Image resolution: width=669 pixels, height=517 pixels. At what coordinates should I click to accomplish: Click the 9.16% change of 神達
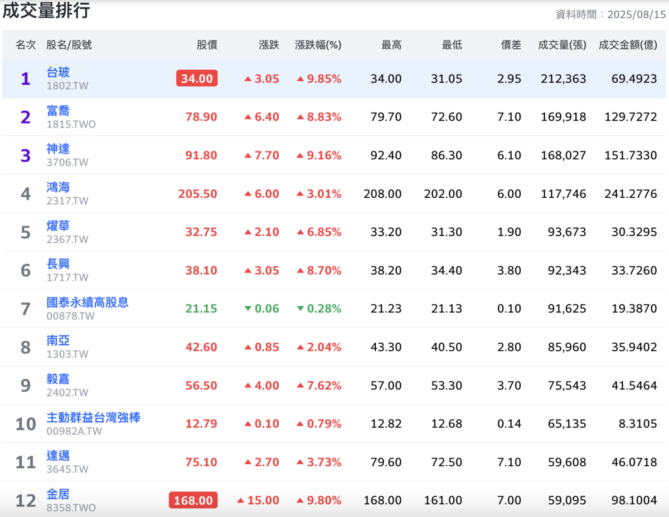click(319, 155)
